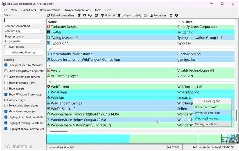This screenshot has width=239, height=151.
Task: Click the horizontal scrollbar under the list
Action: [59, 131]
